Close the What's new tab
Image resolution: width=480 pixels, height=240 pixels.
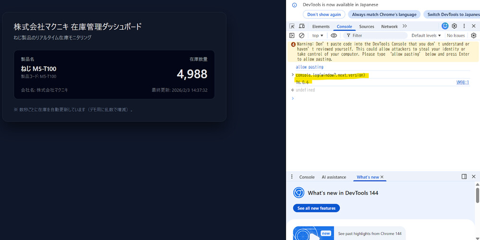(382, 177)
